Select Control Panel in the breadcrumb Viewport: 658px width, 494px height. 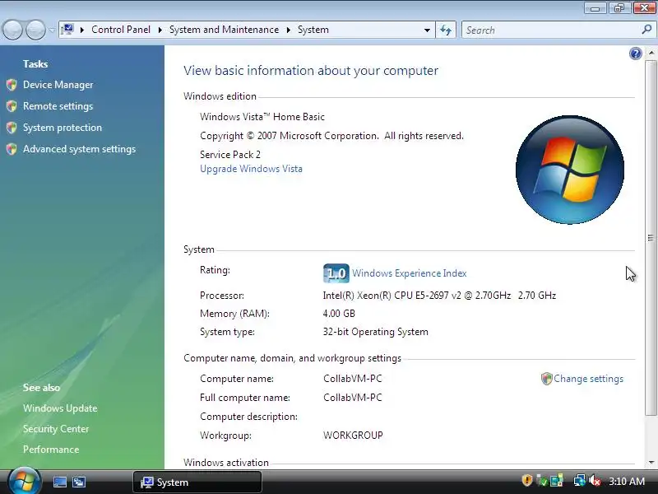121,30
